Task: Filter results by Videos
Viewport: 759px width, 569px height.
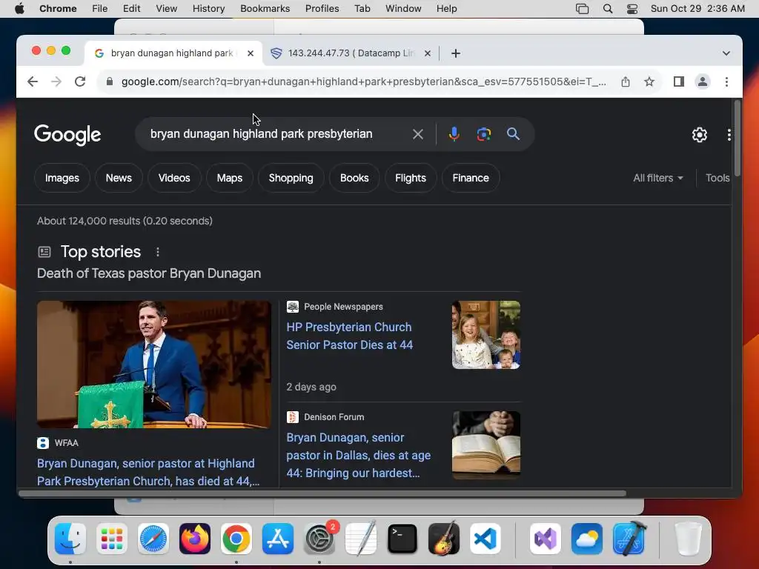Action: click(x=174, y=178)
